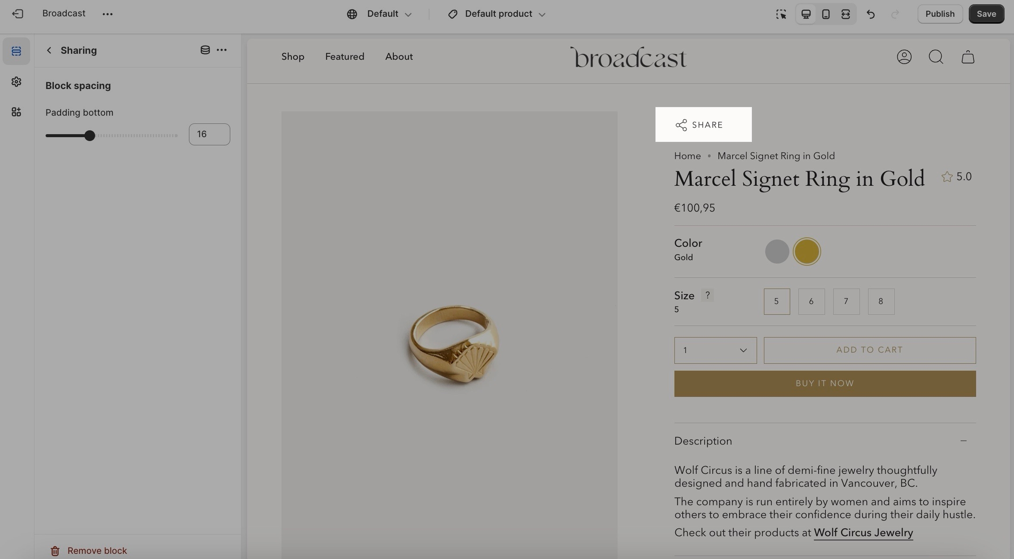Open the storefront search icon
This screenshot has width=1014, height=559.
pyautogui.click(x=936, y=57)
